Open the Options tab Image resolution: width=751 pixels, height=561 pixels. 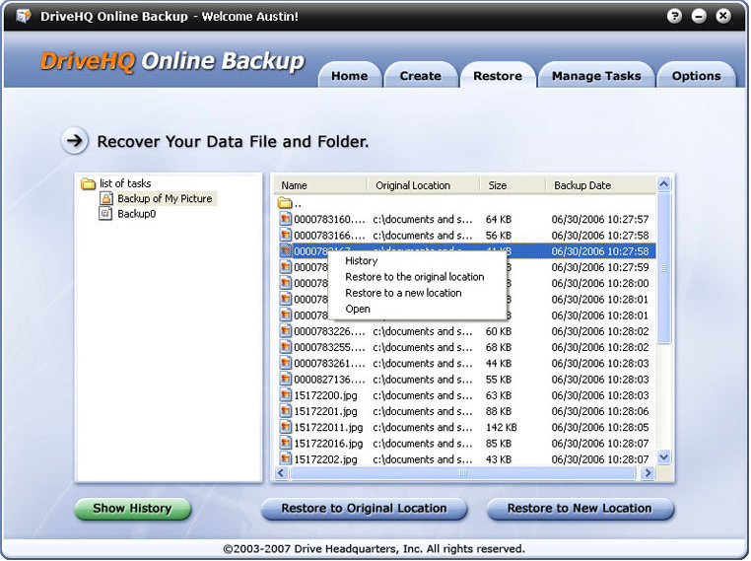696,76
